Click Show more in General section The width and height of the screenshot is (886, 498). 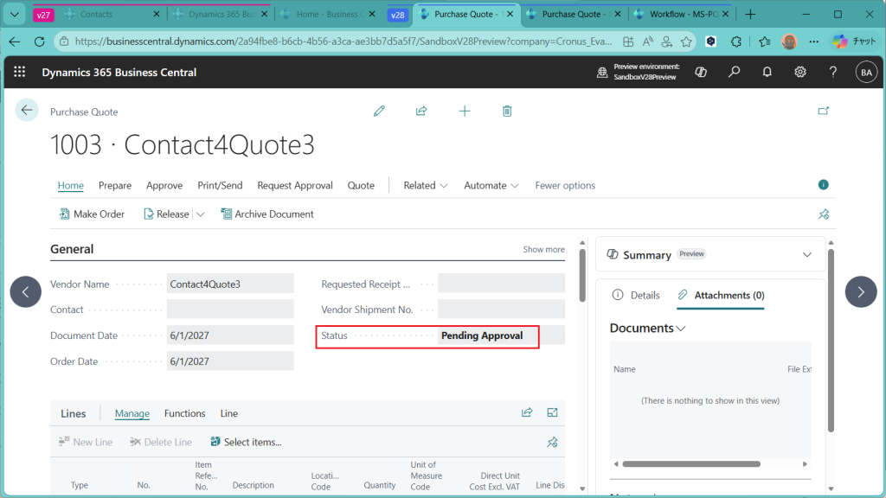[543, 249]
